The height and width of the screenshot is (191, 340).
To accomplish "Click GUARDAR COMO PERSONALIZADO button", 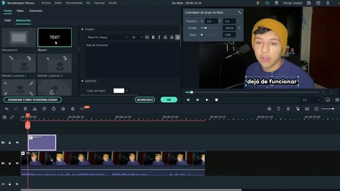I will pos(32,100).
